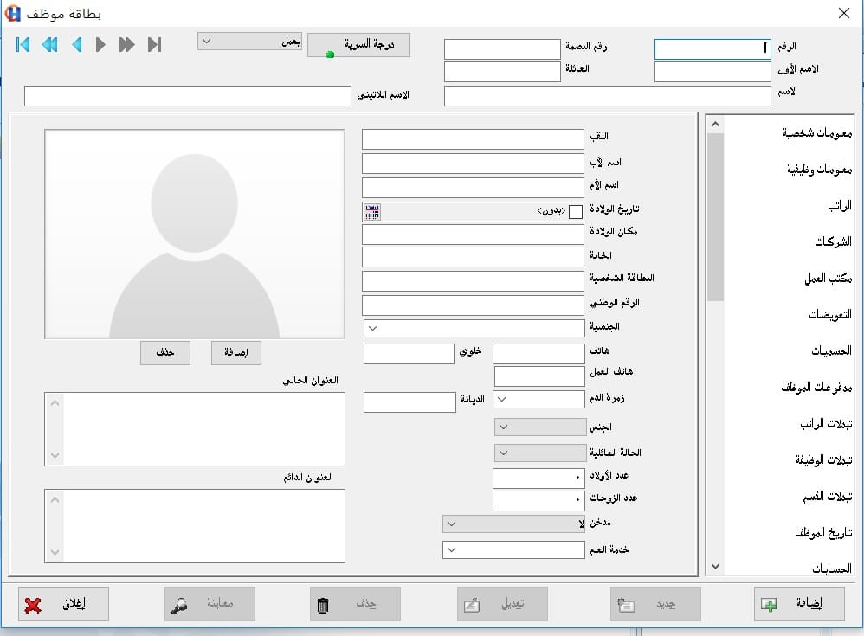Jump to the last employee record
864x636 pixels.
click(154, 45)
